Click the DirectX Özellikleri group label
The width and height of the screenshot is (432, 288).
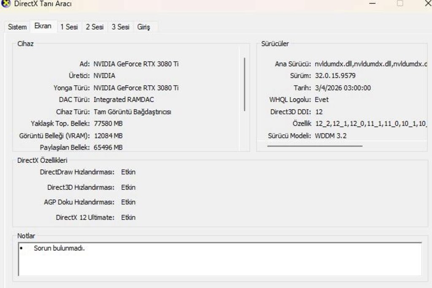point(42,160)
